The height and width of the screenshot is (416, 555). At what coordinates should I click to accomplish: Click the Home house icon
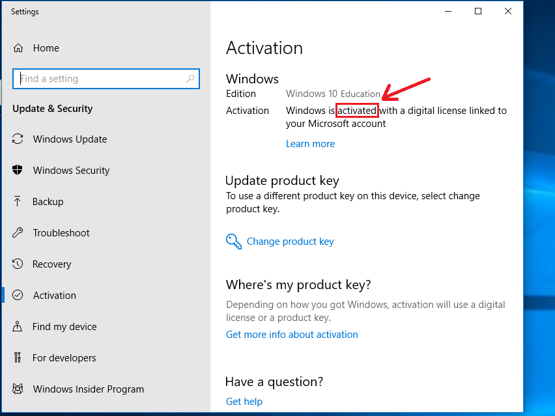18,48
